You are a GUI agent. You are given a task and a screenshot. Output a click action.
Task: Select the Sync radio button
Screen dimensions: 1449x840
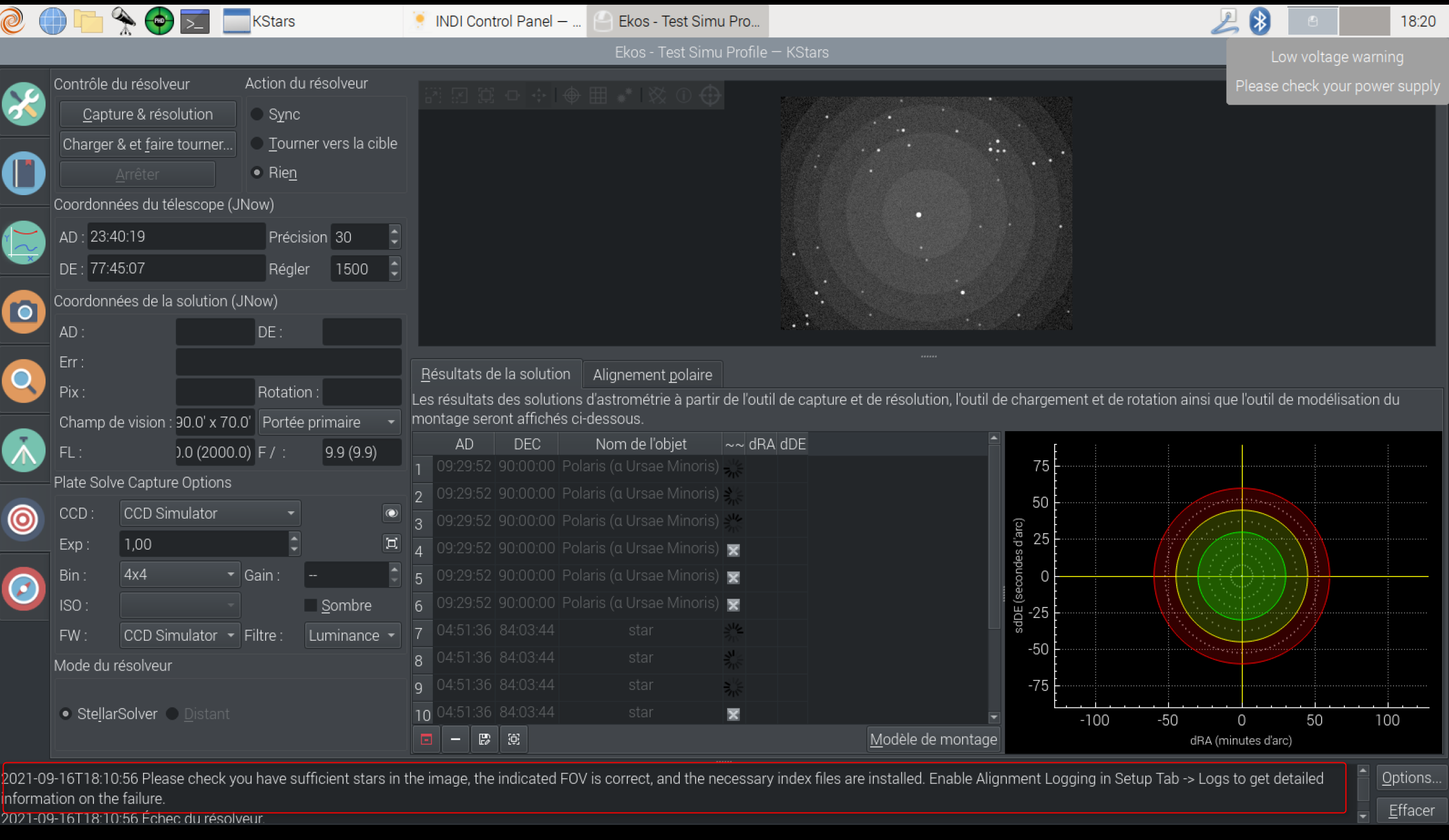coord(257,114)
